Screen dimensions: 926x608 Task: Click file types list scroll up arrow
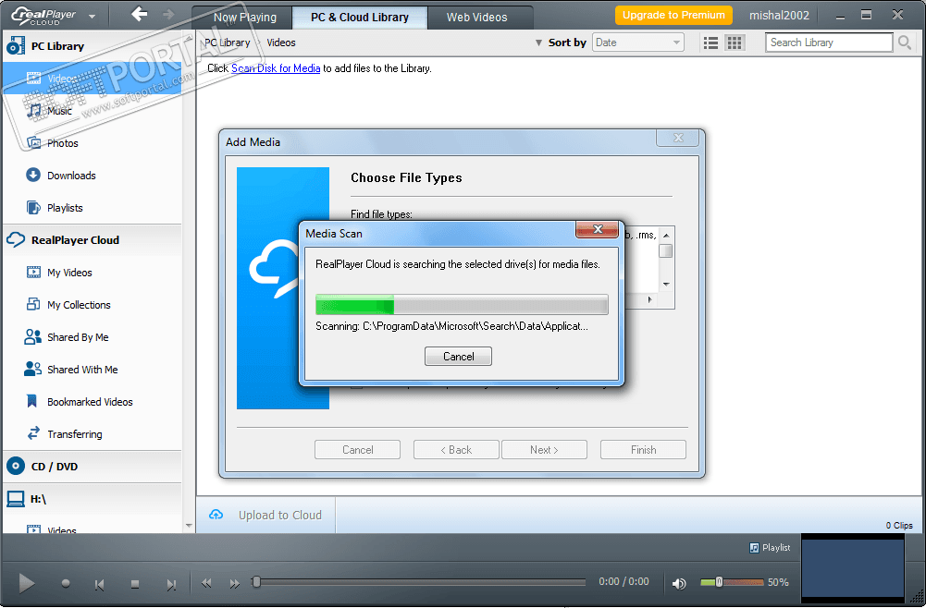[x=666, y=236]
